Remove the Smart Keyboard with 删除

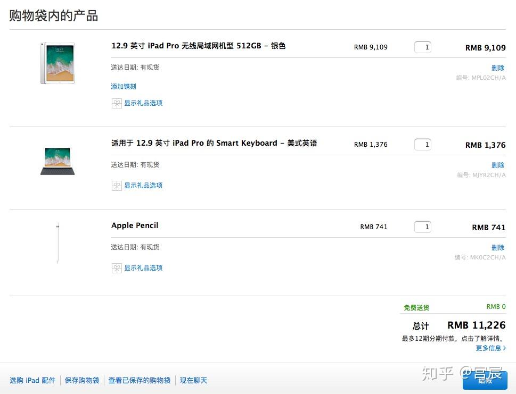tap(497, 165)
